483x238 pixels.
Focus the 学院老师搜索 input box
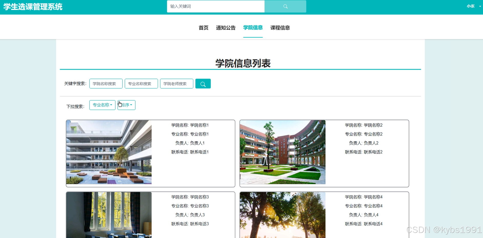(177, 84)
